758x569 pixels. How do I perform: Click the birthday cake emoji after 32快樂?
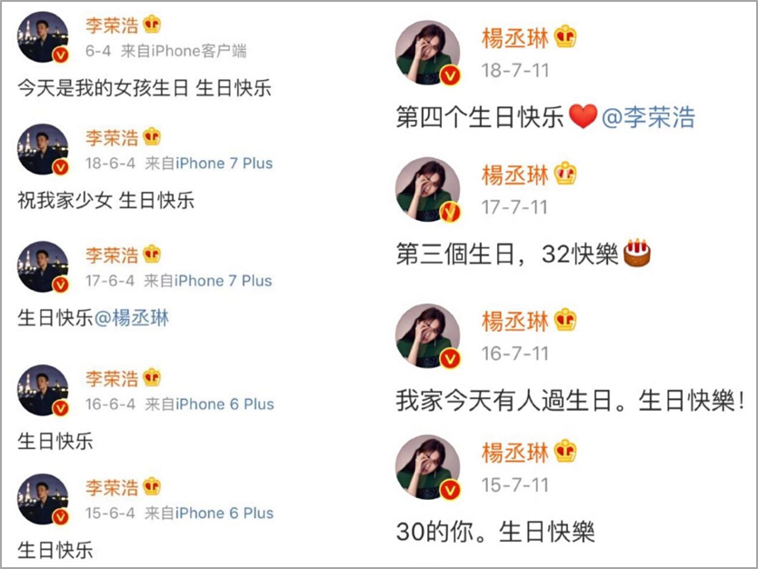coord(637,253)
